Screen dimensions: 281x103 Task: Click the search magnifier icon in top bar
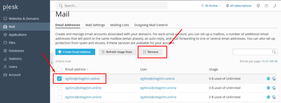(x=61, y=6)
